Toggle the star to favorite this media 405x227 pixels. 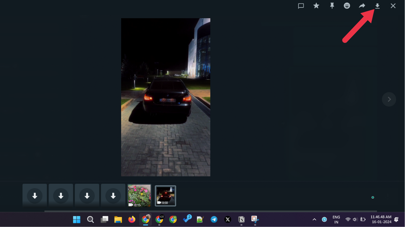point(316,6)
